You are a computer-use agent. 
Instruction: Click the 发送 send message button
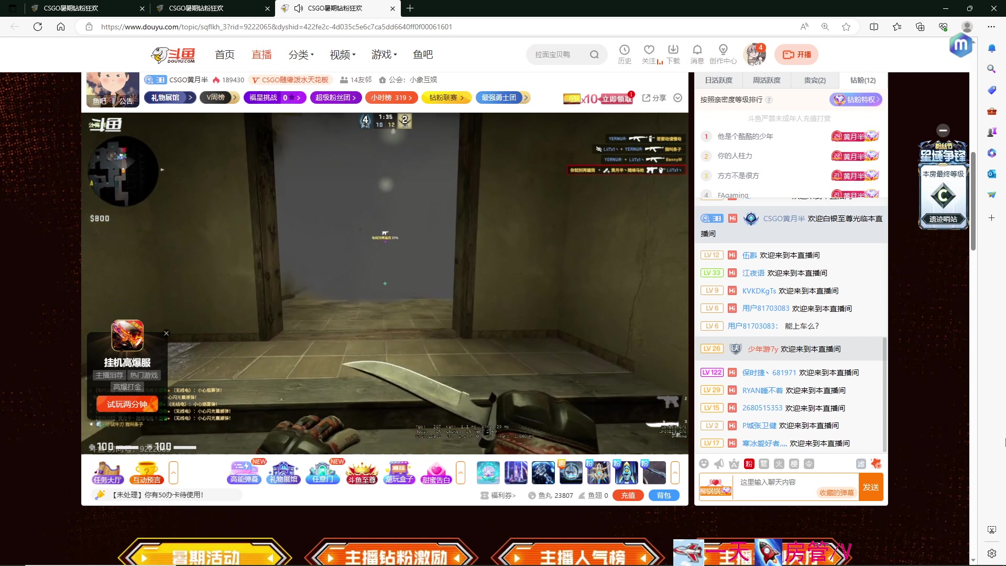pos(871,487)
